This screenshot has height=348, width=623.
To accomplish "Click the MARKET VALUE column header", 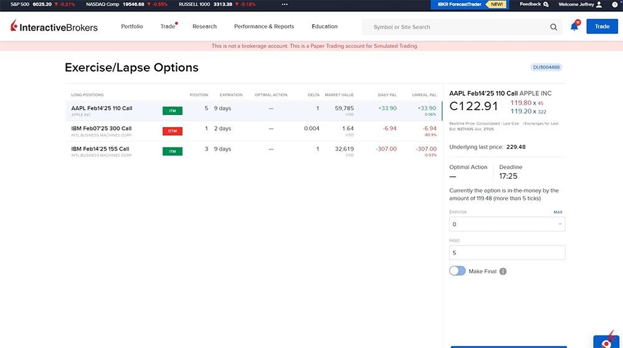I will tap(340, 95).
